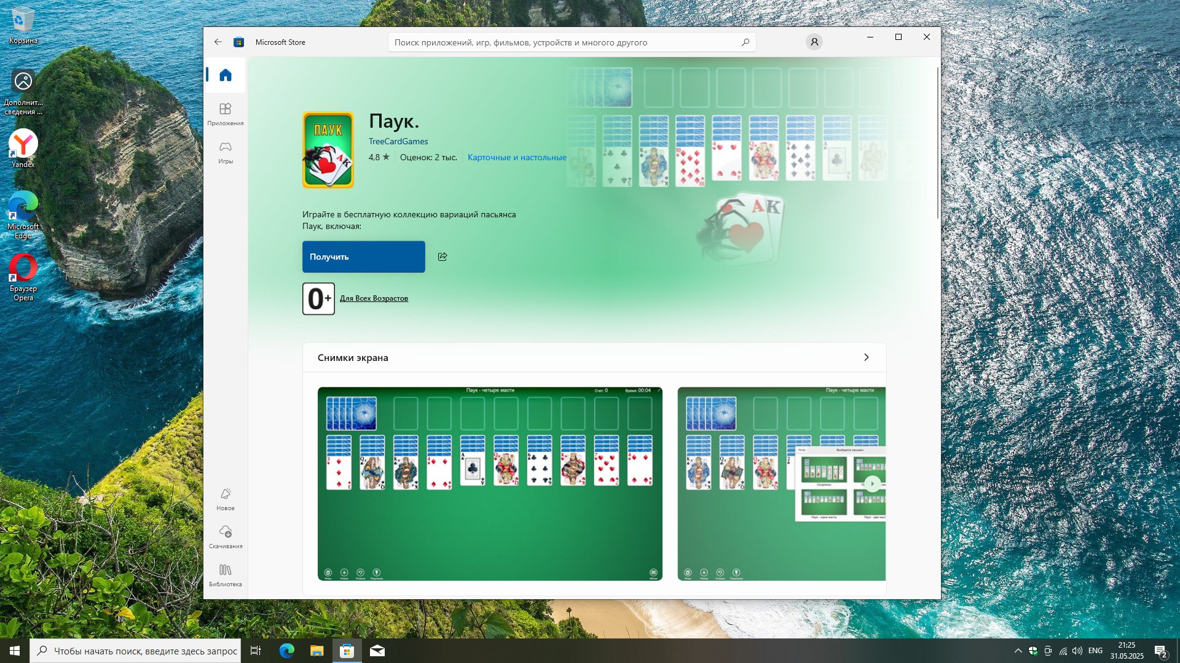The height and width of the screenshot is (663, 1180).
Task: Expand the Снимки экрана section chevron
Action: coord(866,357)
